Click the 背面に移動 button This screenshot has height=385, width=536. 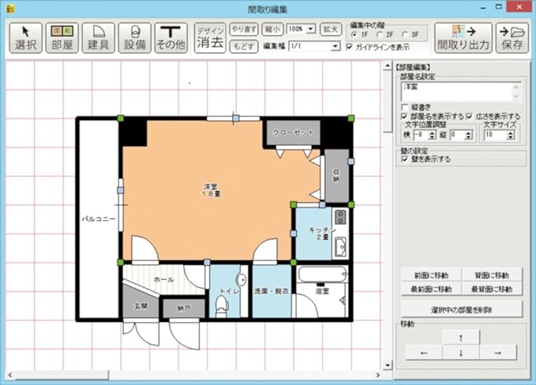(x=492, y=275)
